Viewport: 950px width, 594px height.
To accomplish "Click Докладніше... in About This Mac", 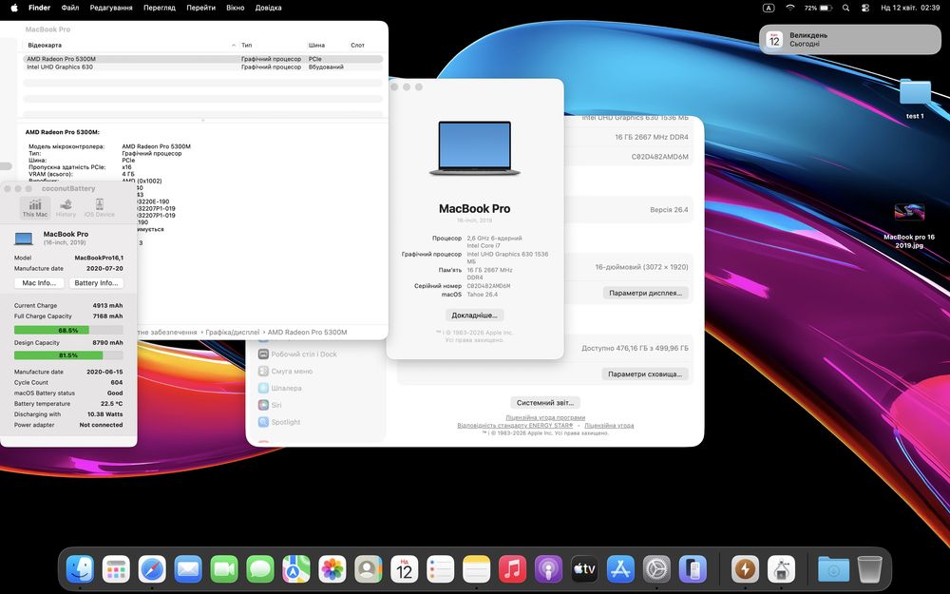I will 474,316.
